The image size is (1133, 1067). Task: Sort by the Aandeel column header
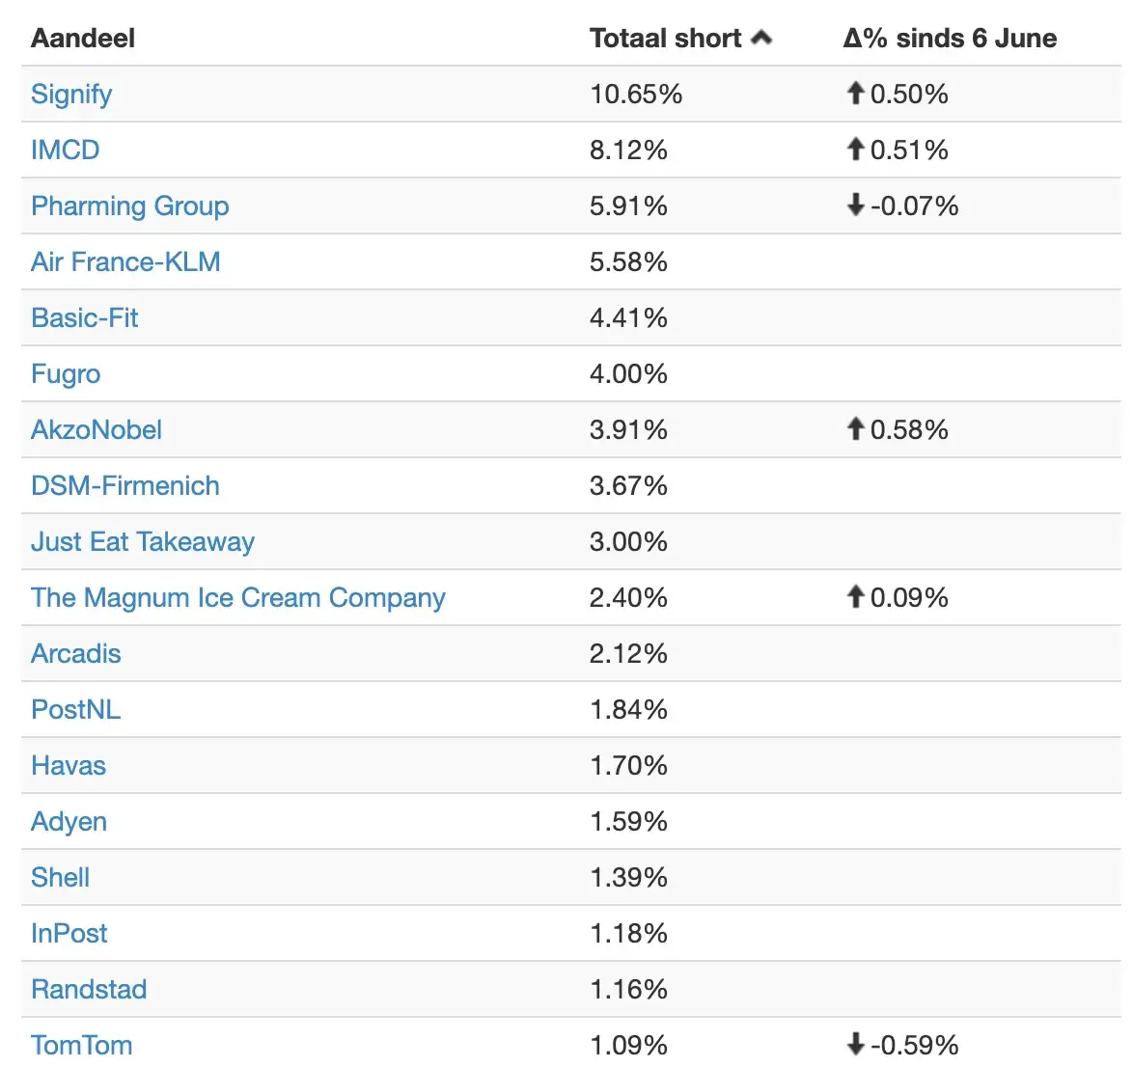click(82, 39)
